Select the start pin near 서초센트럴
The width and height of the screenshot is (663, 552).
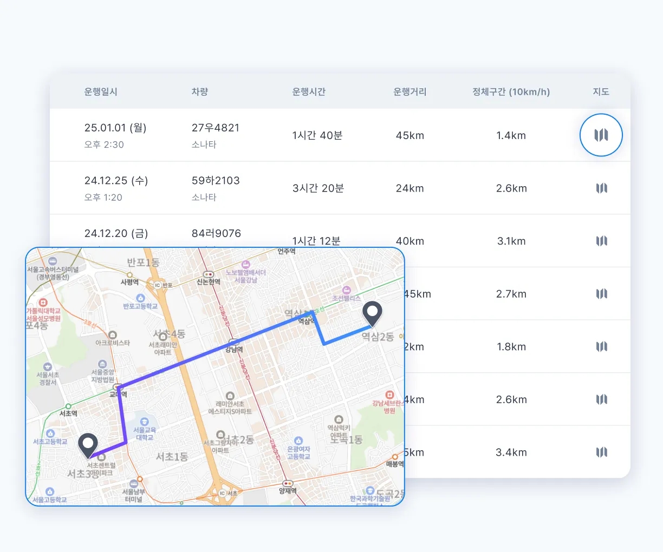pos(88,446)
